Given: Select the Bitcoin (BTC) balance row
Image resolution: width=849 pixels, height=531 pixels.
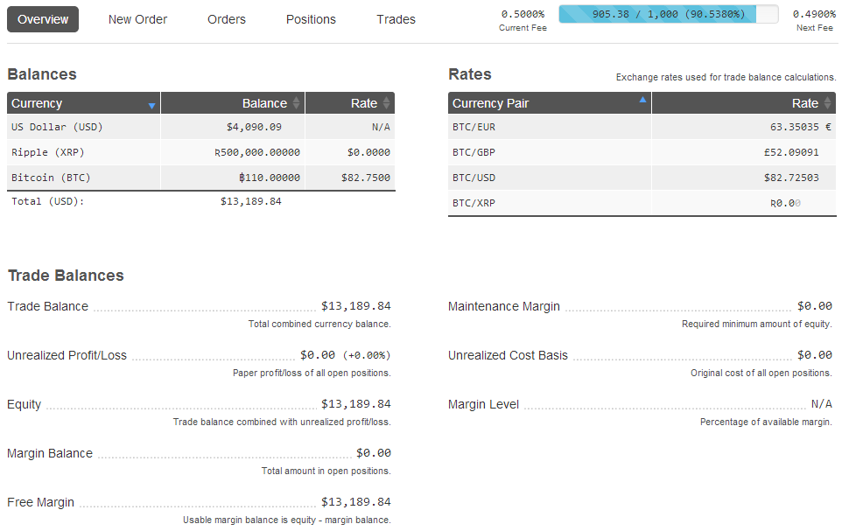Looking at the screenshot, I should click(200, 178).
